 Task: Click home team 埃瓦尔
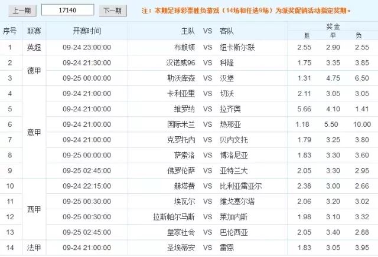(184, 202)
